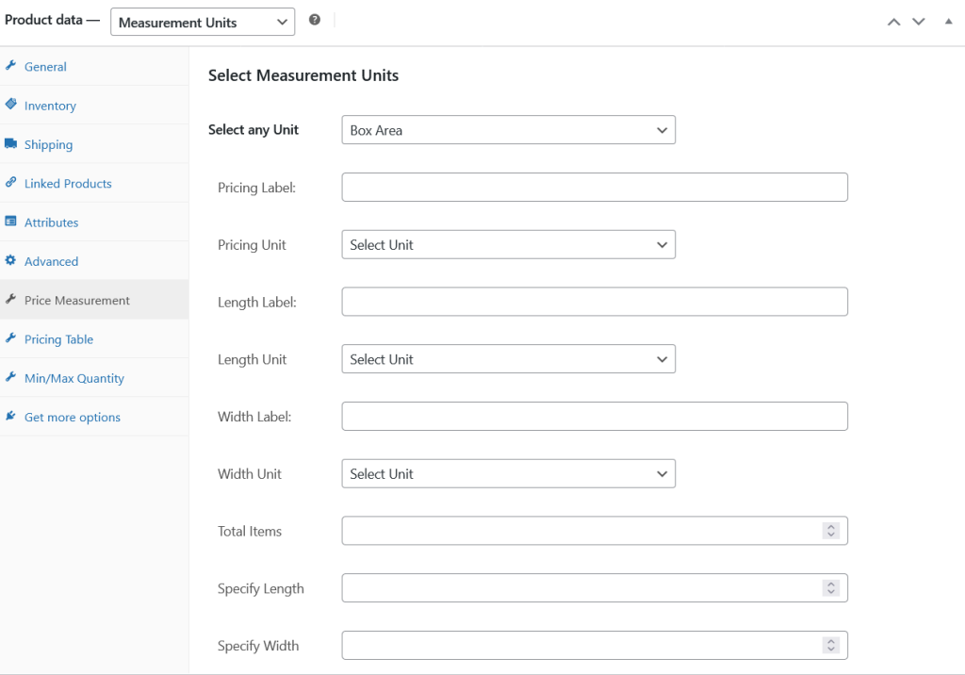Click the Get more options link

coord(72,418)
